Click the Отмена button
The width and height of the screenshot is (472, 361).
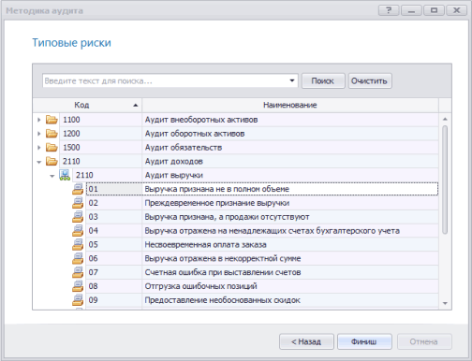tap(424, 341)
